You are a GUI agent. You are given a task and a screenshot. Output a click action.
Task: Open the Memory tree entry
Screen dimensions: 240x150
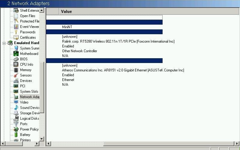click(25, 70)
